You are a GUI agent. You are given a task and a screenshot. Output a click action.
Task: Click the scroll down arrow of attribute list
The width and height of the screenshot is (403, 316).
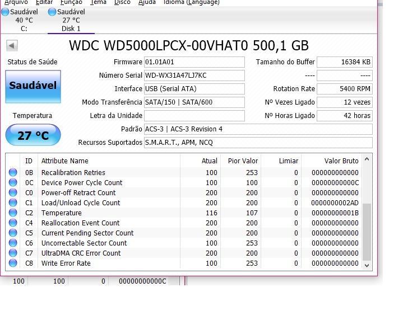pos(367,266)
